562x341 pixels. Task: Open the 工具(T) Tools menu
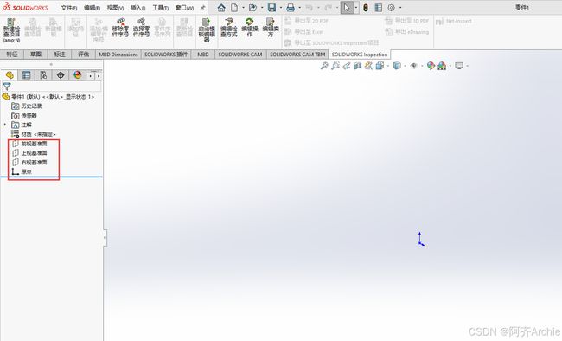click(160, 8)
